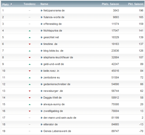Select season points value -13

tap(141, 124)
